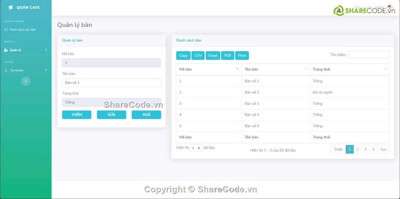The width and height of the screenshot is (400, 199).
Task: Go to page 2 of the table
Action: coord(357,149)
